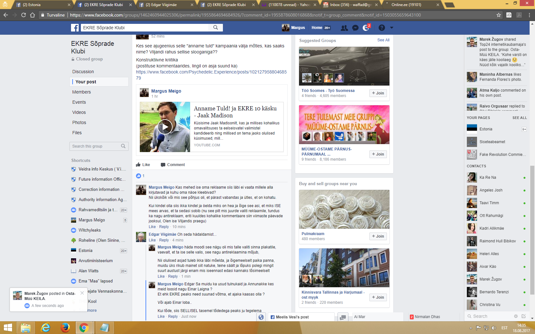Dismiss the Marek Žugov notification popup

(82, 293)
